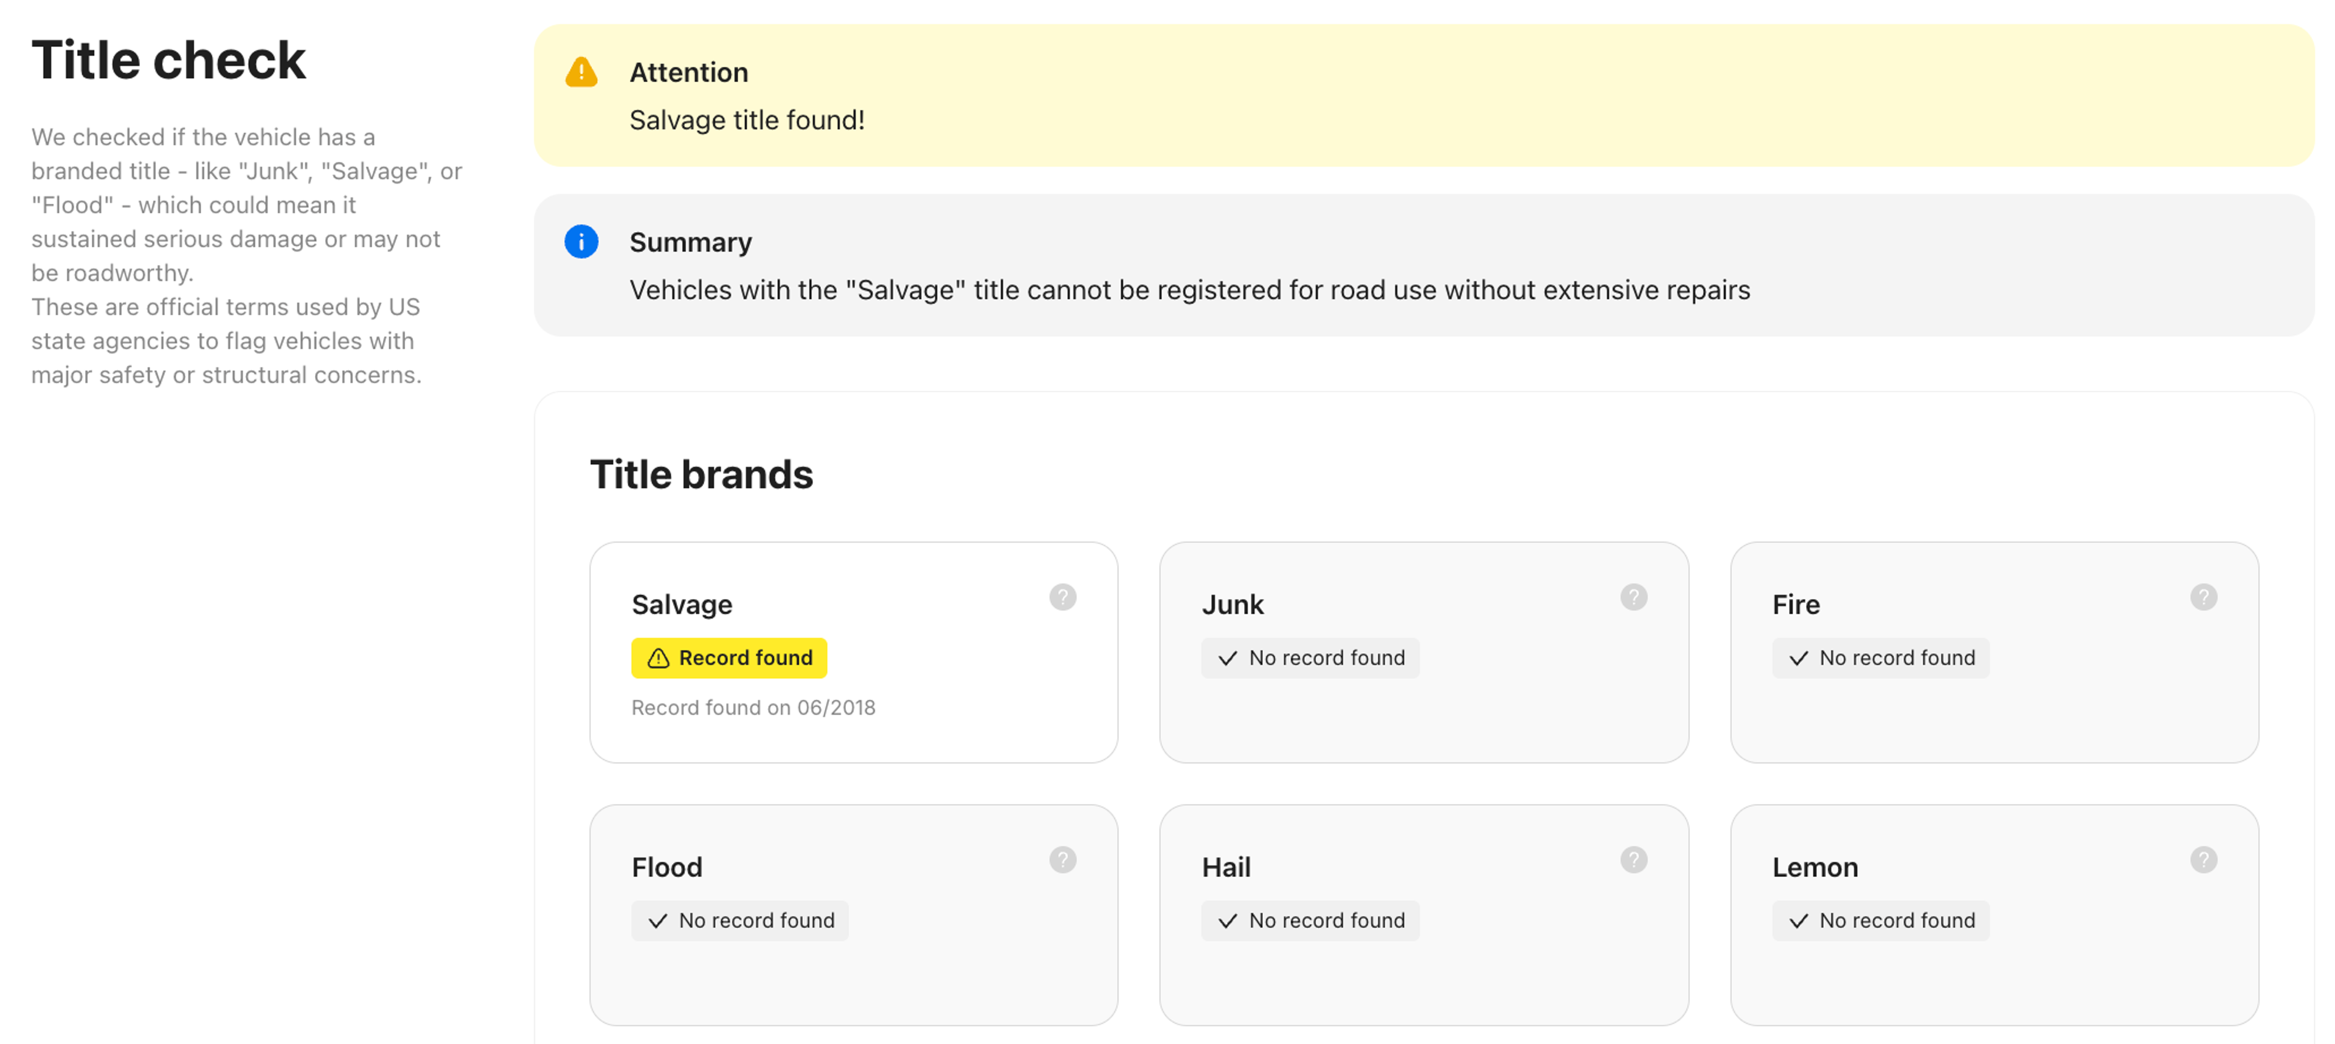Screen dimensions: 2335x1044
Task: Click the Title brands heading
Action: click(x=702, y=475)
